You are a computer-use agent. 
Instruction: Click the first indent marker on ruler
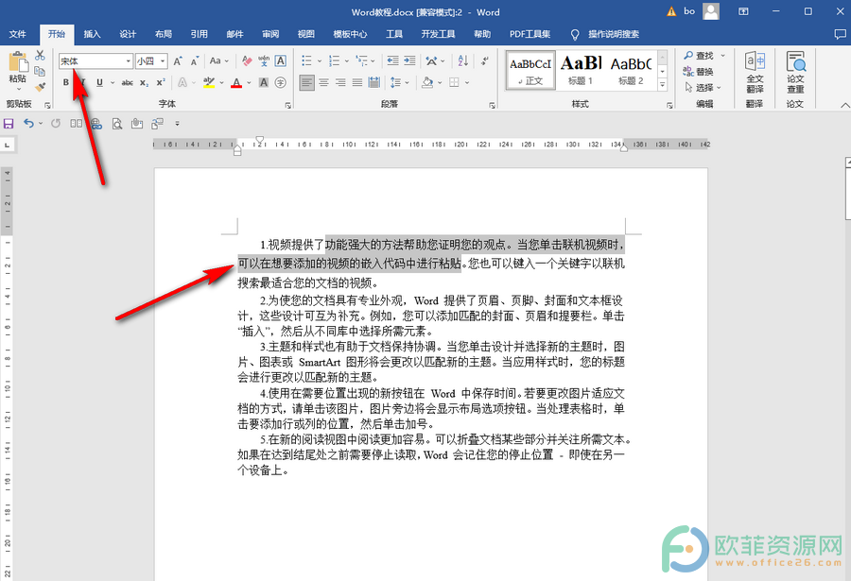point(259,141)
